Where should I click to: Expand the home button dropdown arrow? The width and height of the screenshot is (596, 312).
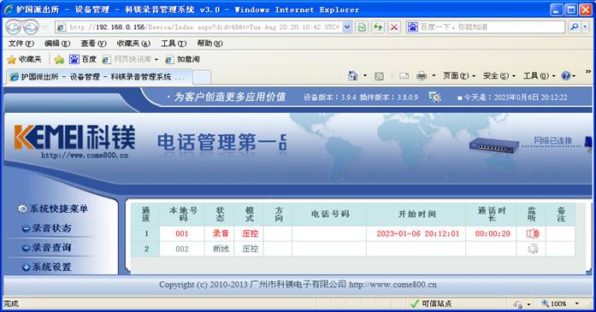[365, 76]
